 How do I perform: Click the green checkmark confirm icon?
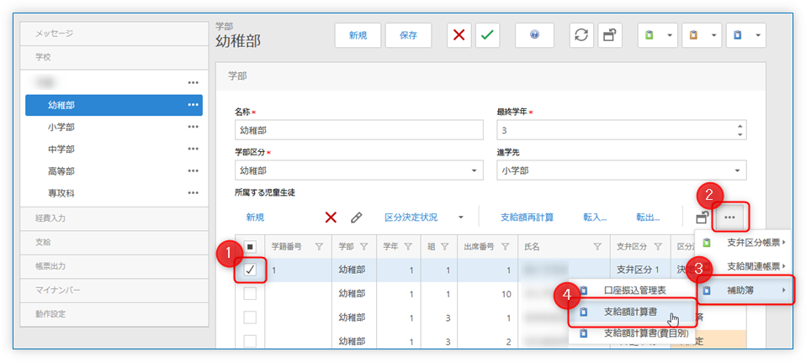[x=487, y=35]
